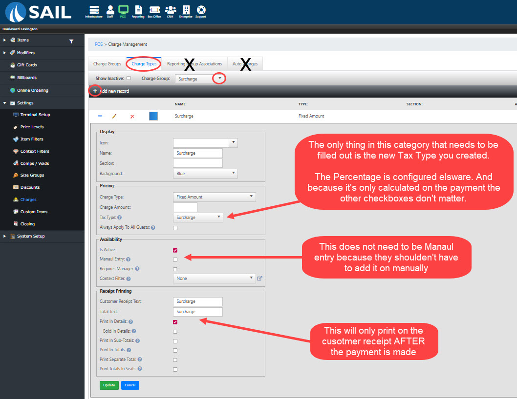
Task: Enable the Manaul Entry checkbox
Action: 175,259
